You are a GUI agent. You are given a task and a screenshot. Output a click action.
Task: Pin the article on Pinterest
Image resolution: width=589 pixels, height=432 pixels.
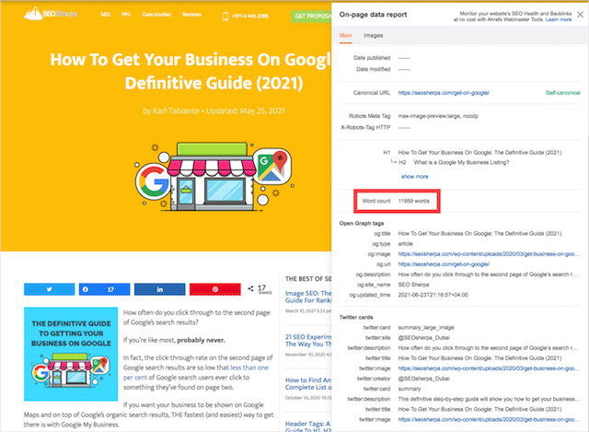(x=214, y=289)
